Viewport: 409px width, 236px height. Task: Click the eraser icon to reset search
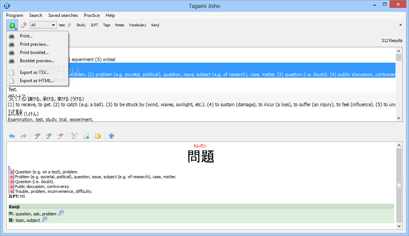pos(24,25)
